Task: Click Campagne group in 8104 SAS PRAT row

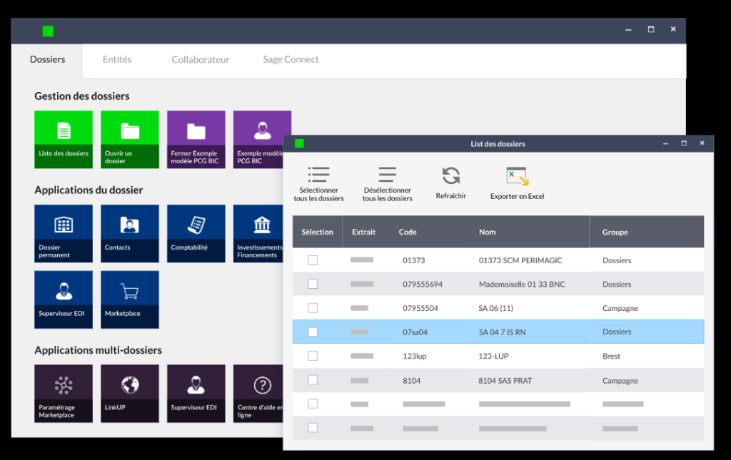Action: [620, 380]
